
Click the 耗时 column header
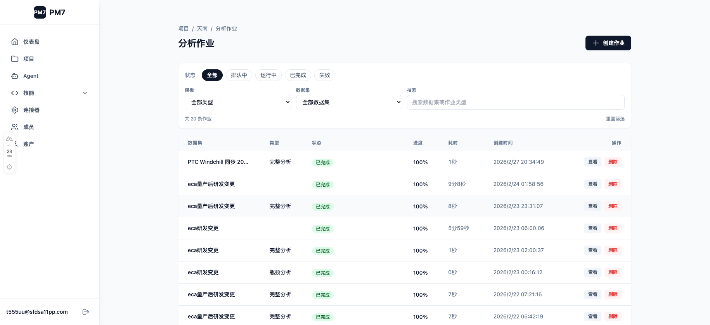pos(453,143)
